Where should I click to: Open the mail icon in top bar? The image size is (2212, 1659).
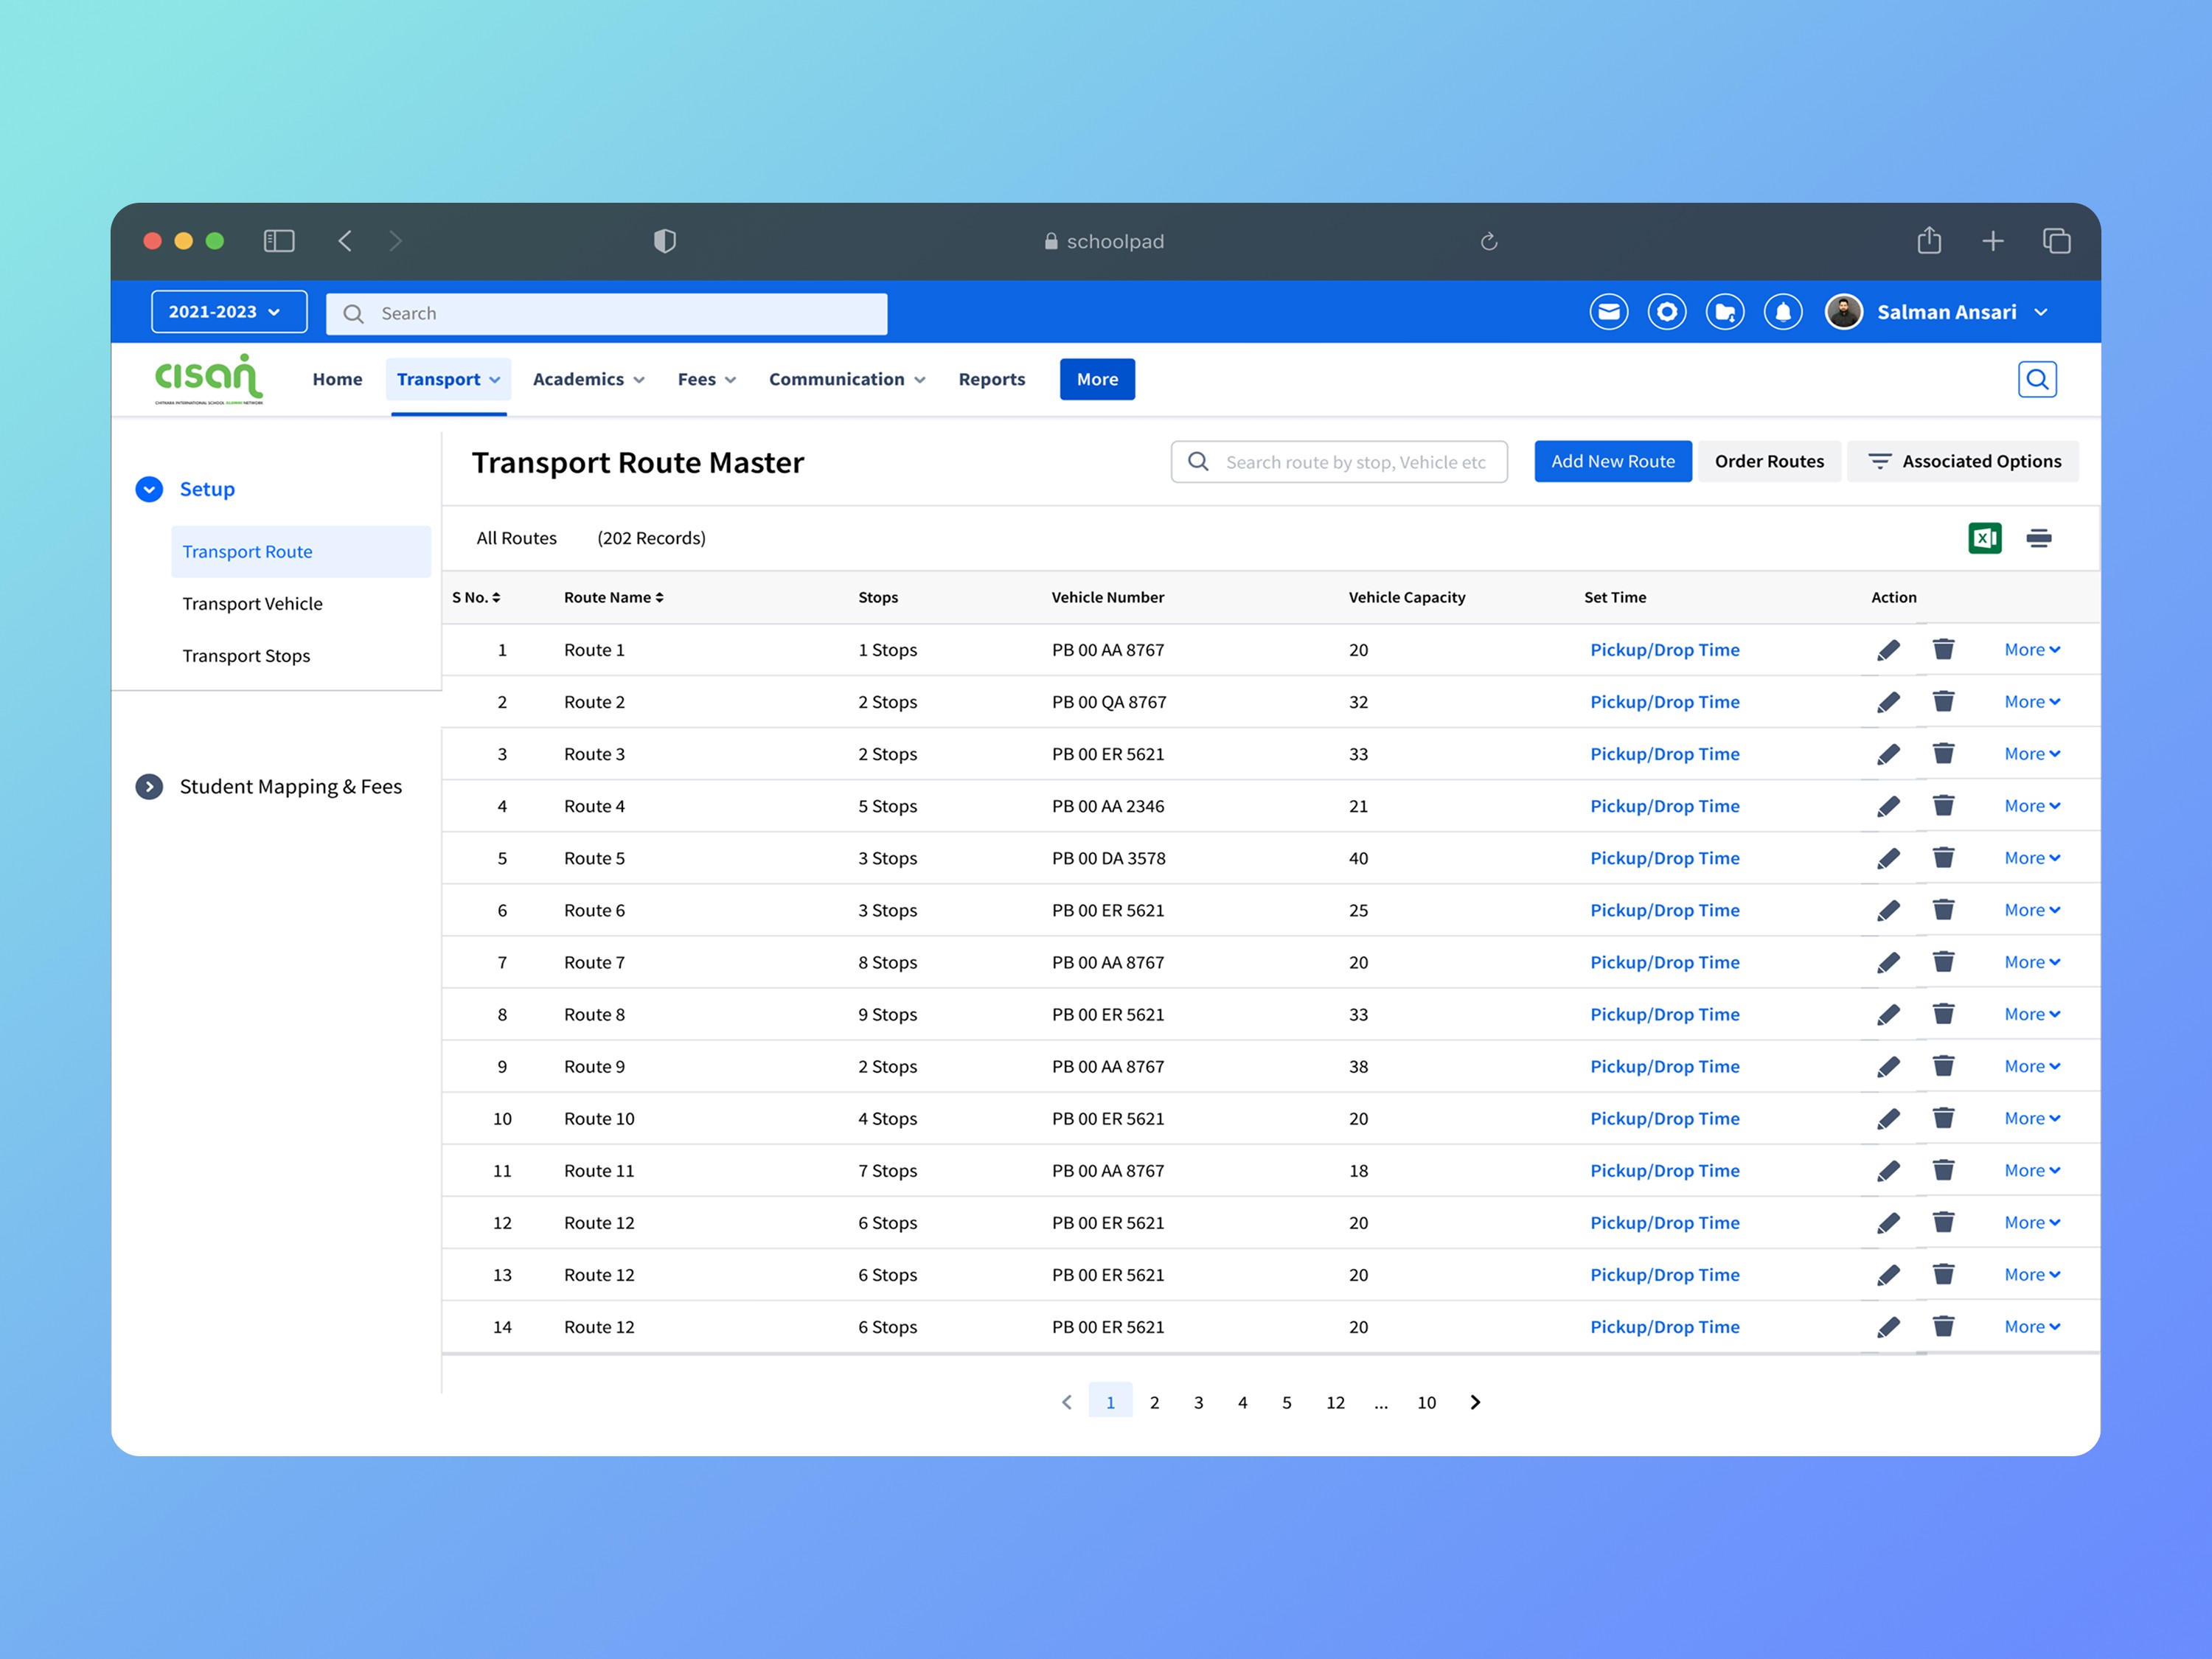point(1608,312)
